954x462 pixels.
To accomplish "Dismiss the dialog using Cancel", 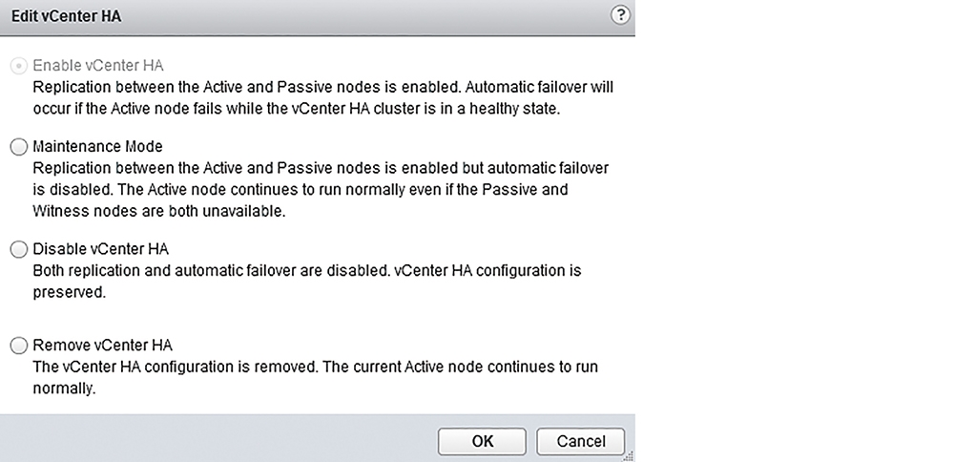I will (580, 441).
